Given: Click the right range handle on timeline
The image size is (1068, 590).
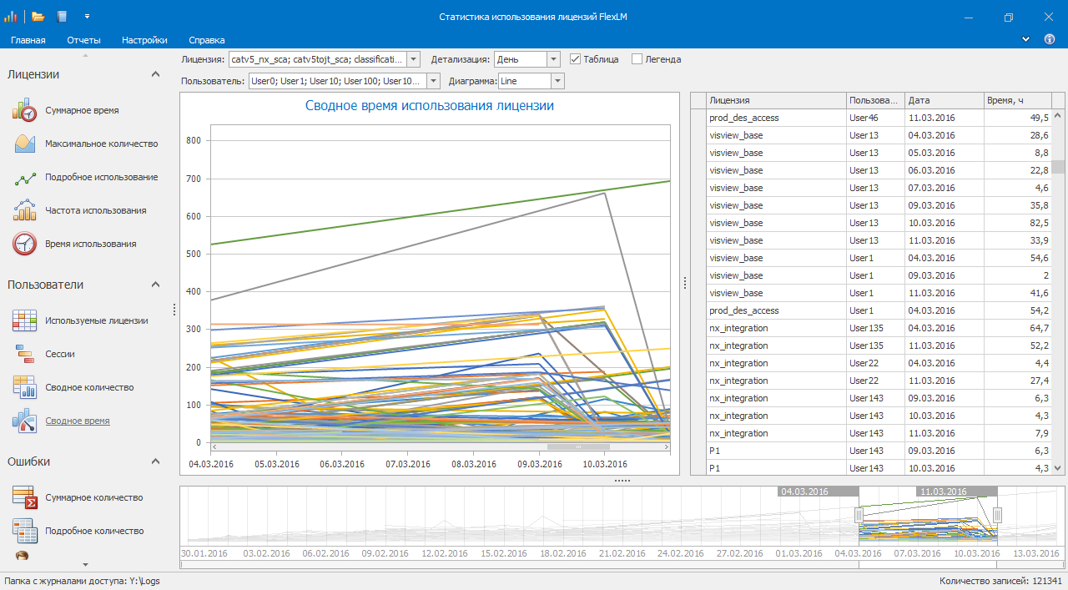Looking at the screenshot, I should (x=997, y=516).
